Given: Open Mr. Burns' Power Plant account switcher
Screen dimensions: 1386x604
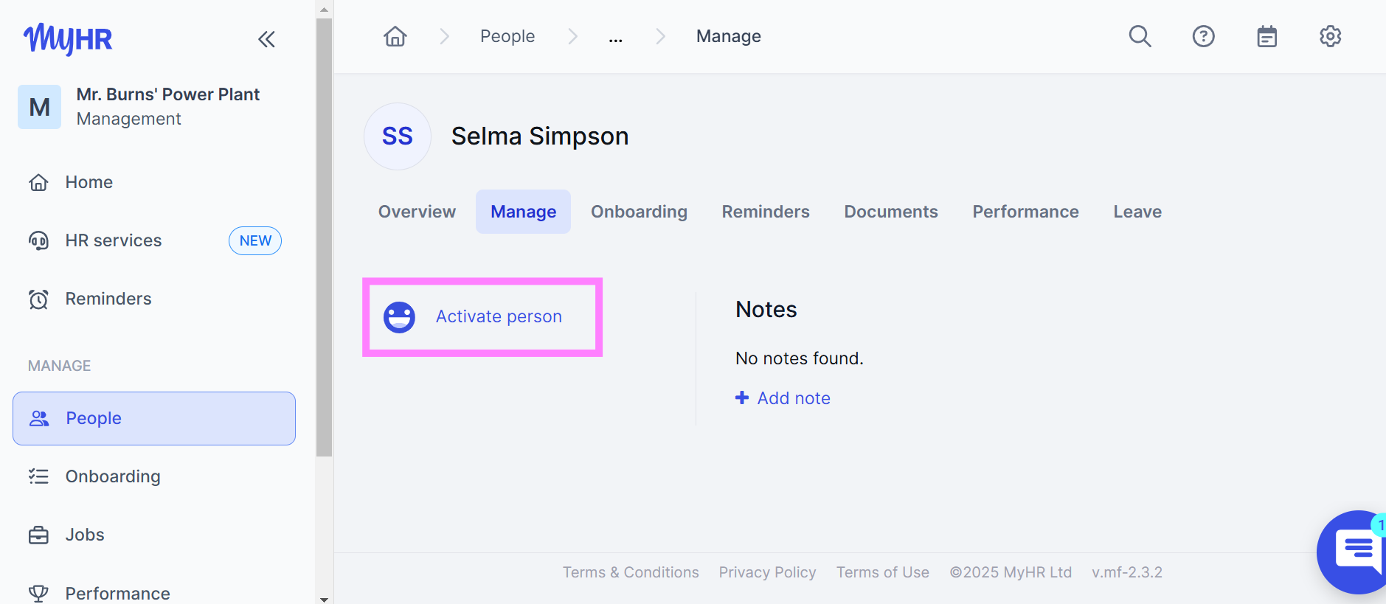Looking at the screenshot, I should [148, 107].
